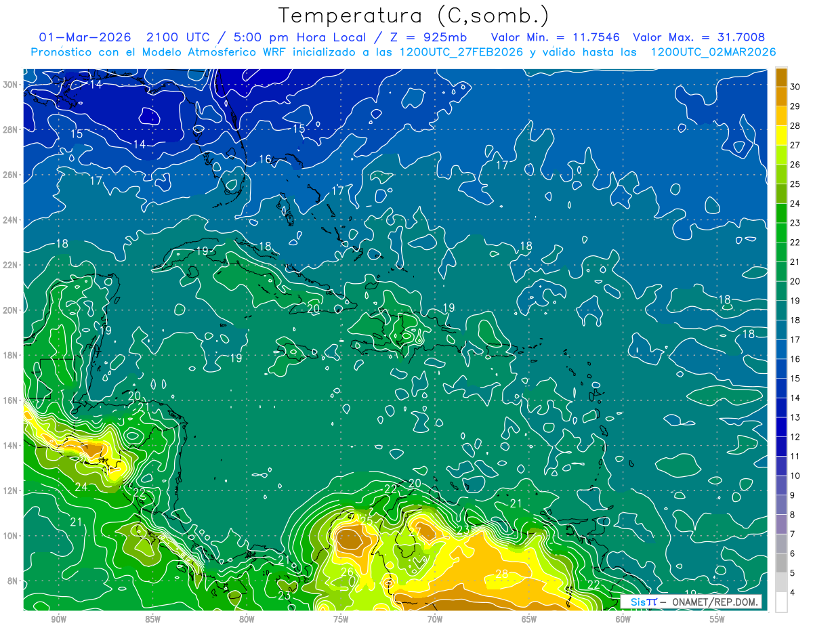
Task: Click the "20N" latitude axis label
Action: pyautogui.click(x=10, y=310)
